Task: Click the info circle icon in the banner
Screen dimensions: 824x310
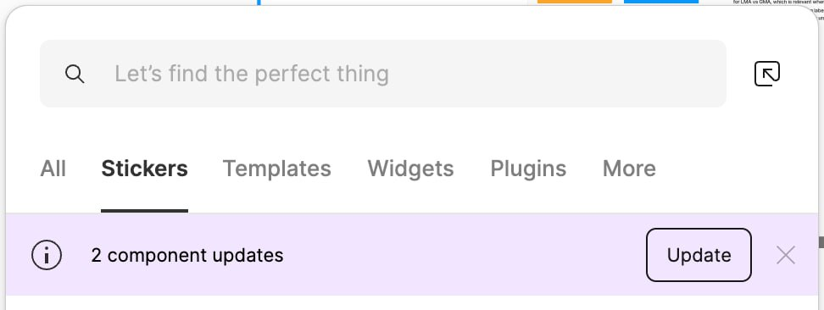Action: click(47, 255)
